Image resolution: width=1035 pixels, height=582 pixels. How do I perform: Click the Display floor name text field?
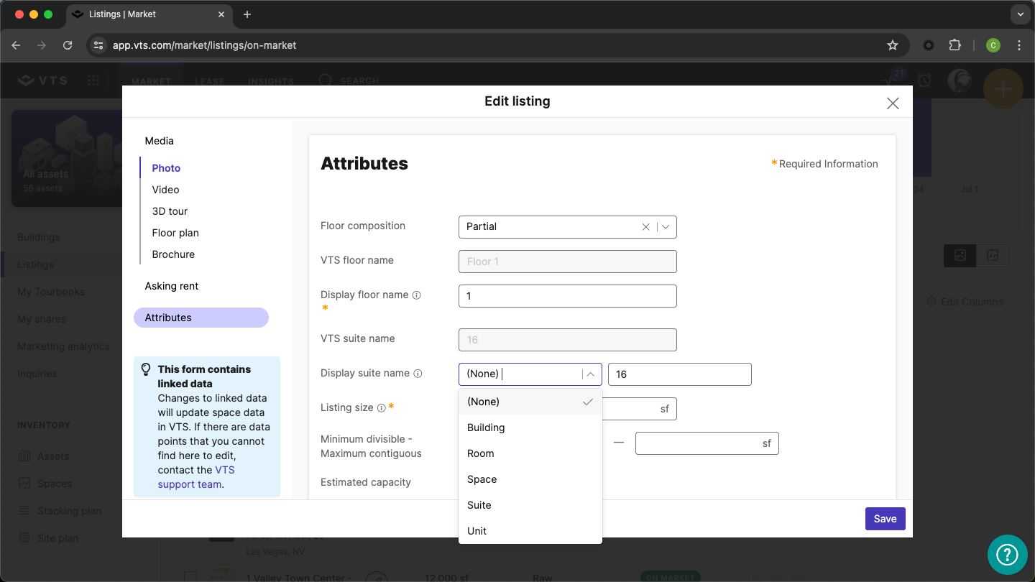567,296
